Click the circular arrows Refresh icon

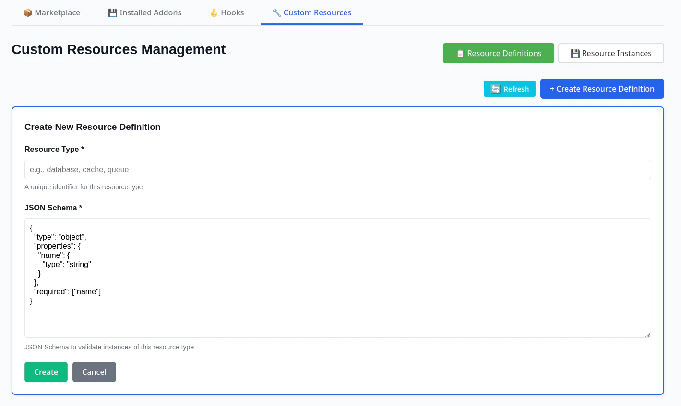496,89
